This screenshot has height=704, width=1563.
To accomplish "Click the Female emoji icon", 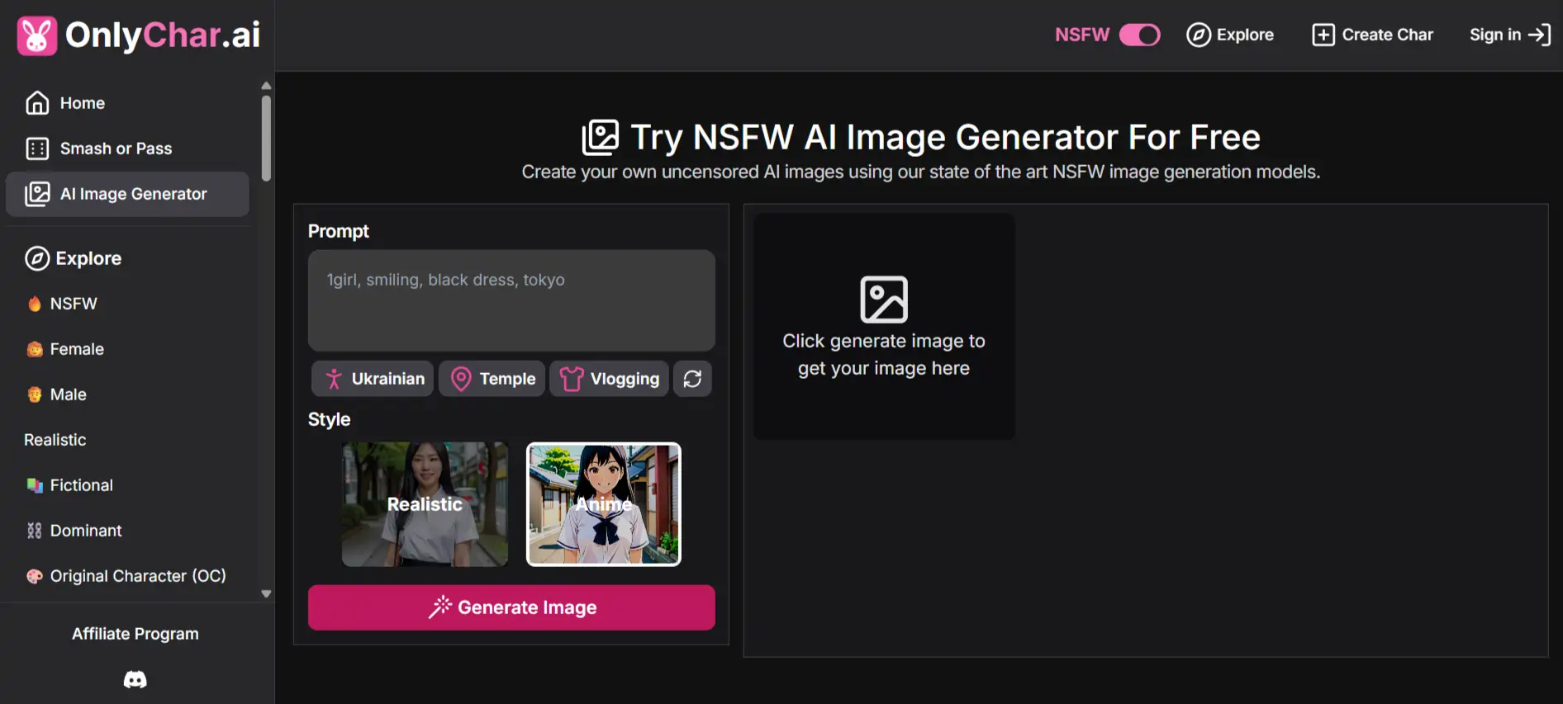I will [x=35, y=349].
